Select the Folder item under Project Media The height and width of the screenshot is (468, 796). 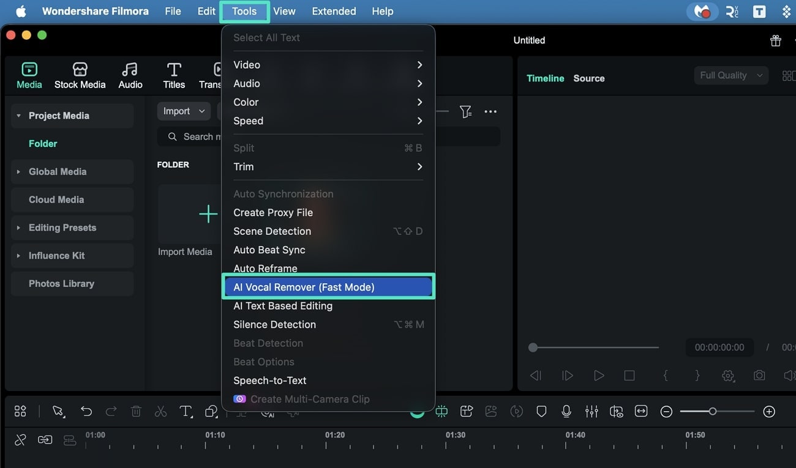point(43,144)
